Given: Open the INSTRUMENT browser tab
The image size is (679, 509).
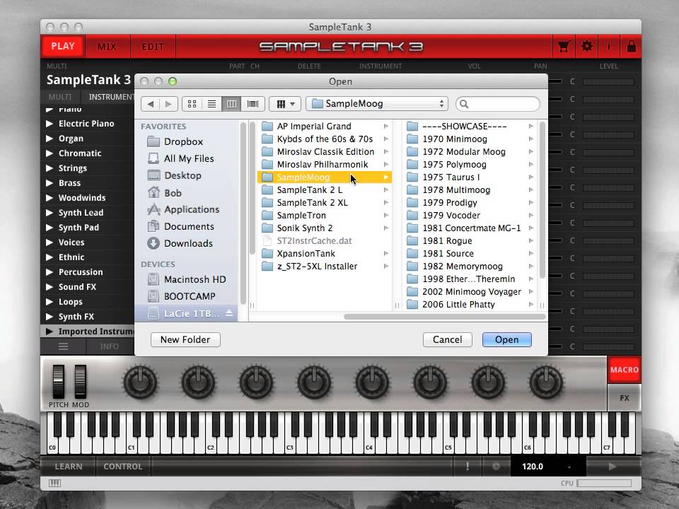Looking at the screenshot, I should pyautogui.click(x=108, y=97).
